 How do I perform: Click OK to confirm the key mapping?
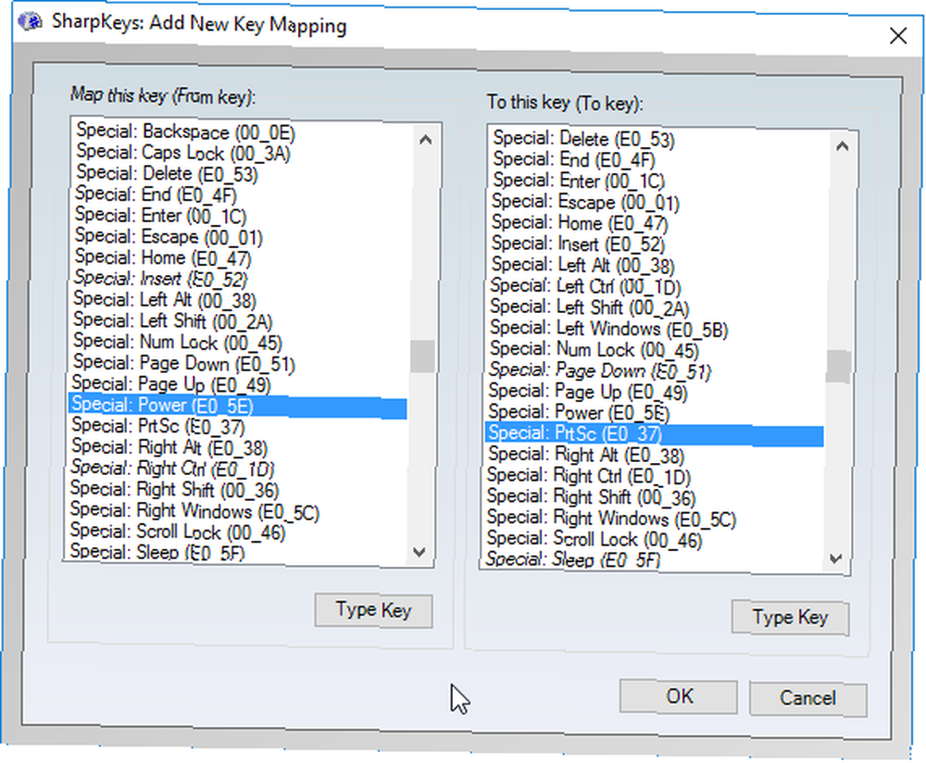click(679, 696)
